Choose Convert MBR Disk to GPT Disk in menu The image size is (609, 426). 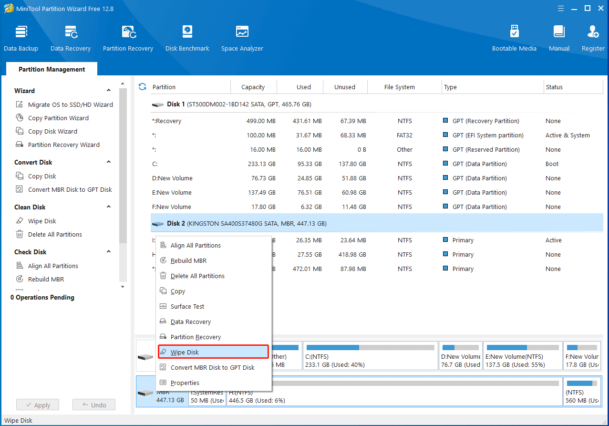pos(214,367)
